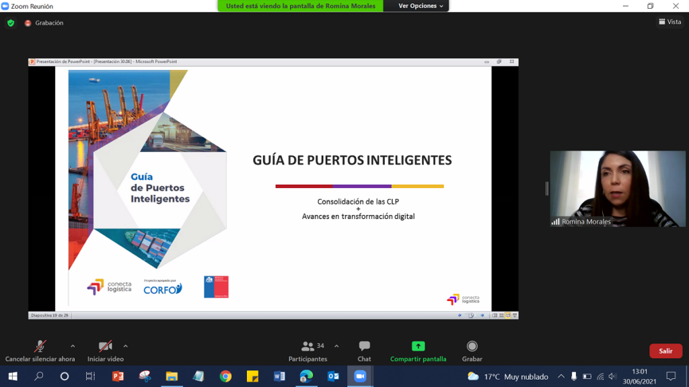Open Outlook from the taskbar
The image size is (689, 387).
tap(333, 376)
